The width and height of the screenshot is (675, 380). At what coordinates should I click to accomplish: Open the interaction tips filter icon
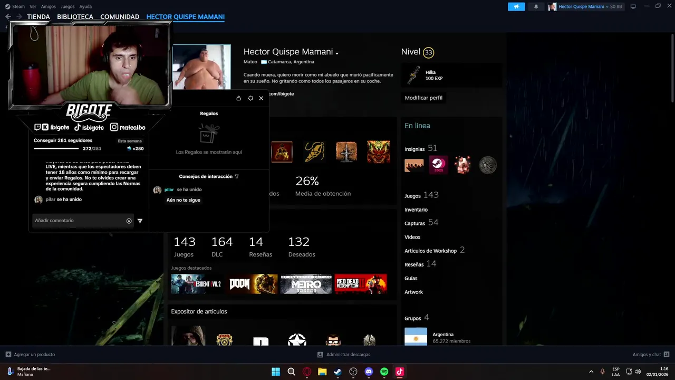tap(237, 176)
